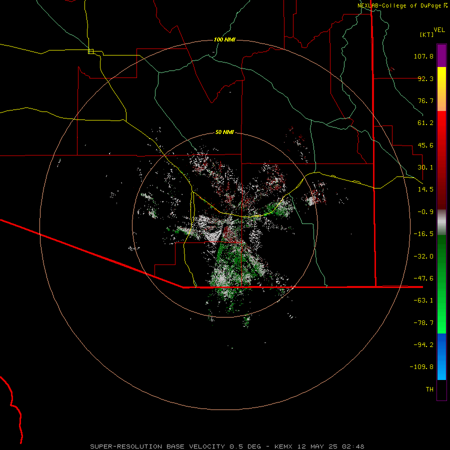Image resolution: width=450 pixels, height=450 pixels.
Task: Click the TH legend label
Action: [x=429, y=389]
